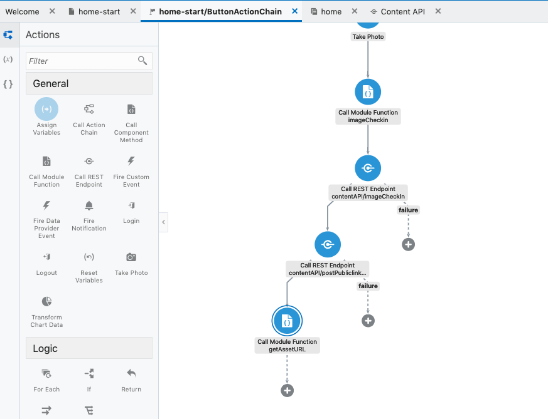This screenshot has width=548, height=419.
Task: Collapse the Logic actions section
Action: (x=89, y=348)
